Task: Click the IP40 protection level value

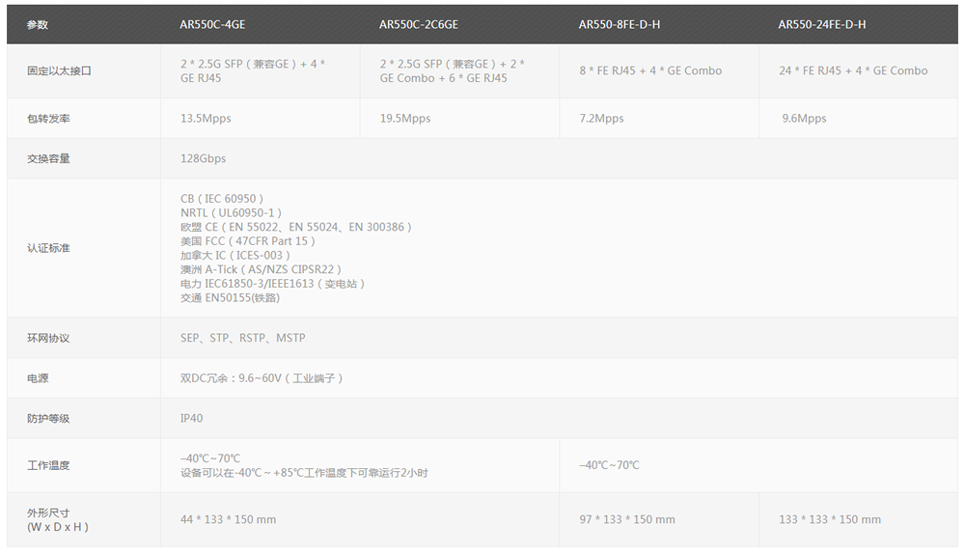Action: pos(192,419)
